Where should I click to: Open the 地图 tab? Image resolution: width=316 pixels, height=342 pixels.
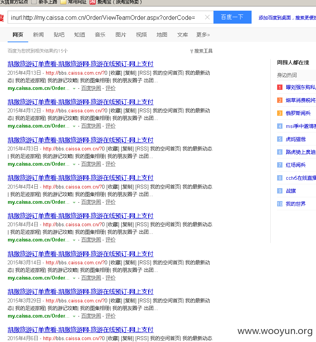162,35
